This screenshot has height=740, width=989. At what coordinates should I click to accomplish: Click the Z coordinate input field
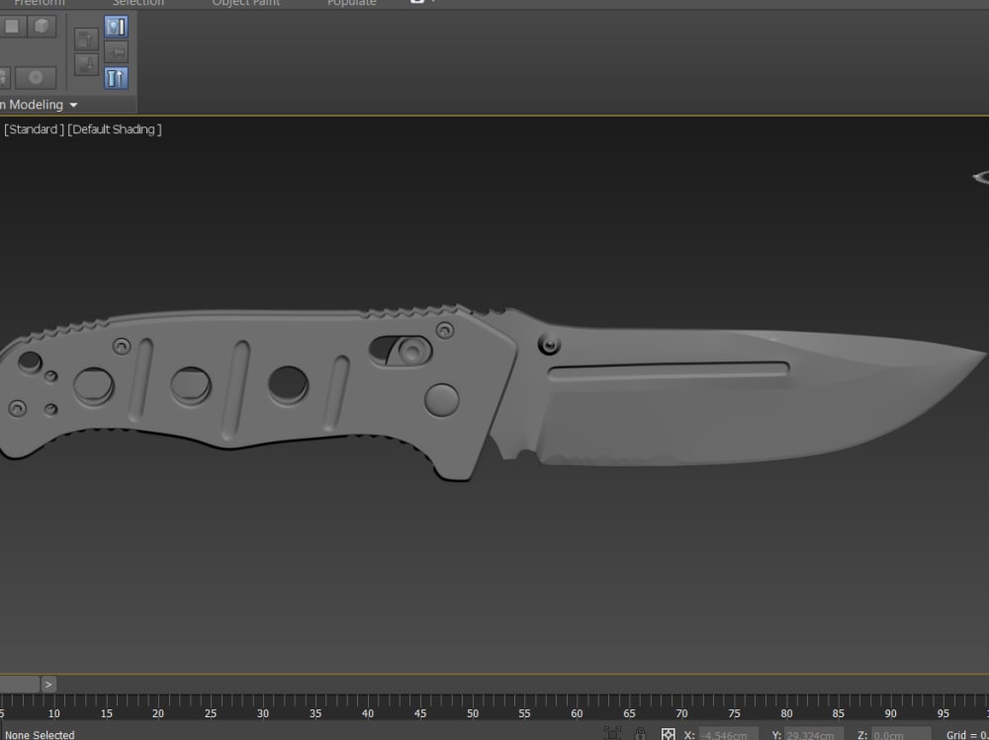901,735
